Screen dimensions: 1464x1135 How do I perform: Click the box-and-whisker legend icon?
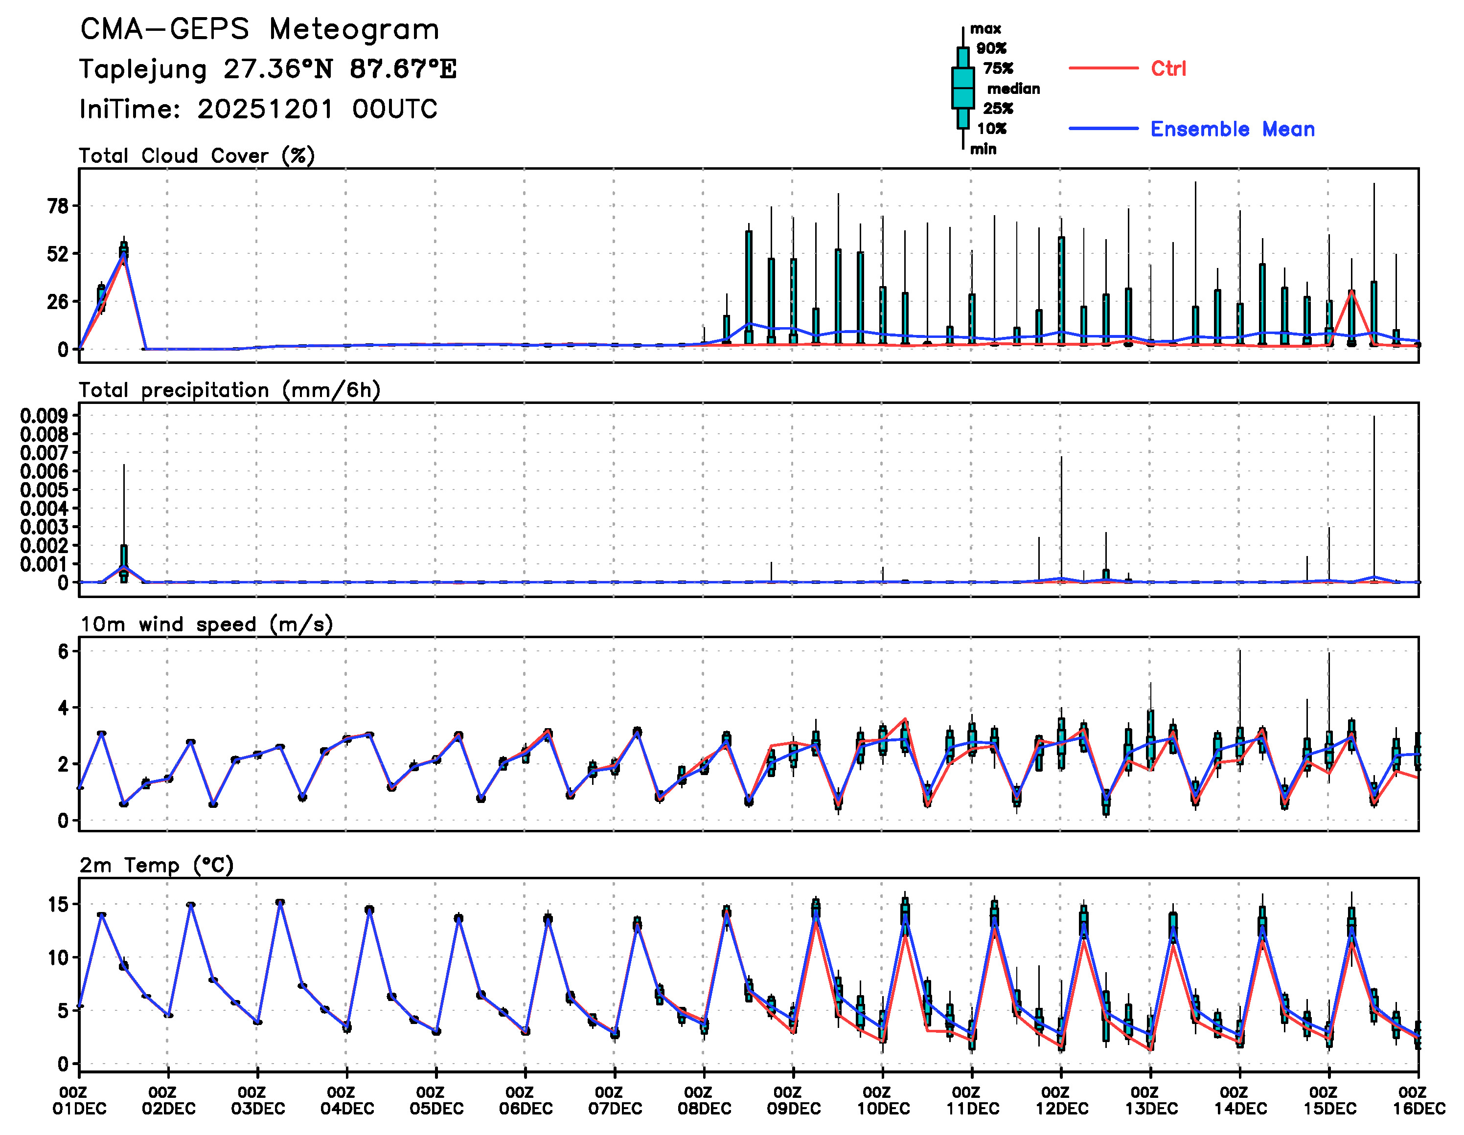pyautogui.click(x=962, y=88)
